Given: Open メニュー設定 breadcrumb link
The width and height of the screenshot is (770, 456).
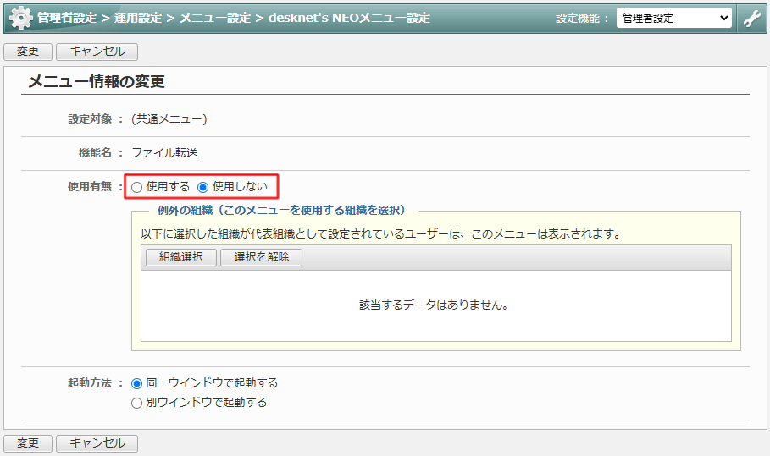Looking at the screenshot, I should click(x=215, y=18).
